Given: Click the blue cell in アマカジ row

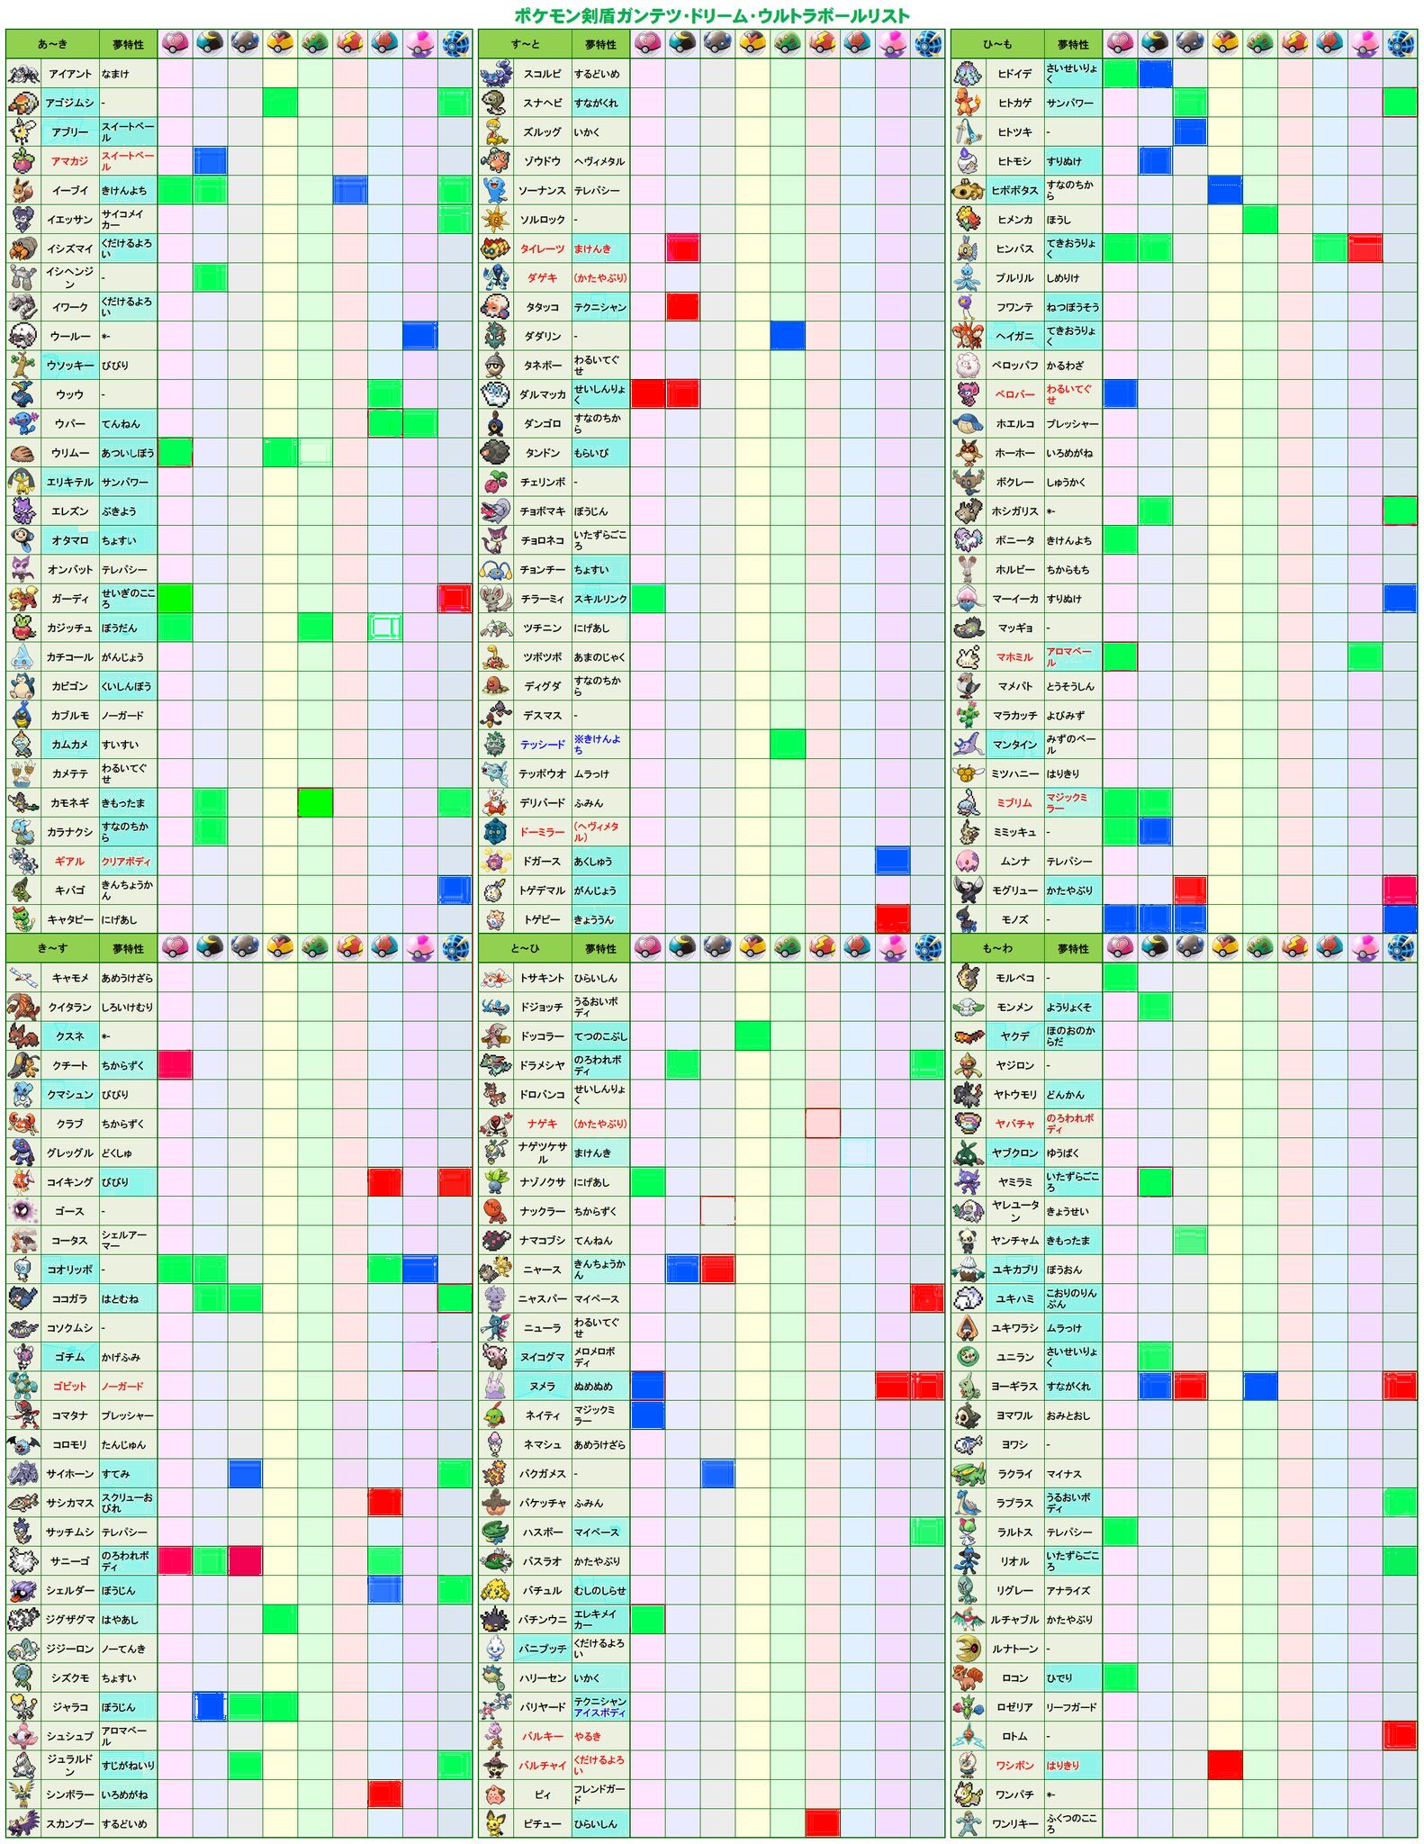Looking at the screenshot, I should [x=210, y=161].
